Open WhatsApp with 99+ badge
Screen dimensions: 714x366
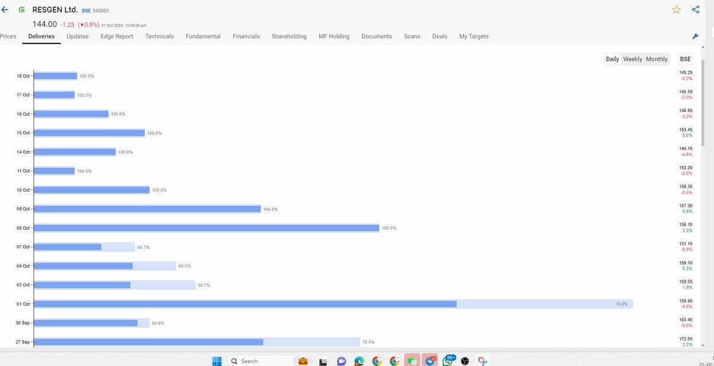448,361
